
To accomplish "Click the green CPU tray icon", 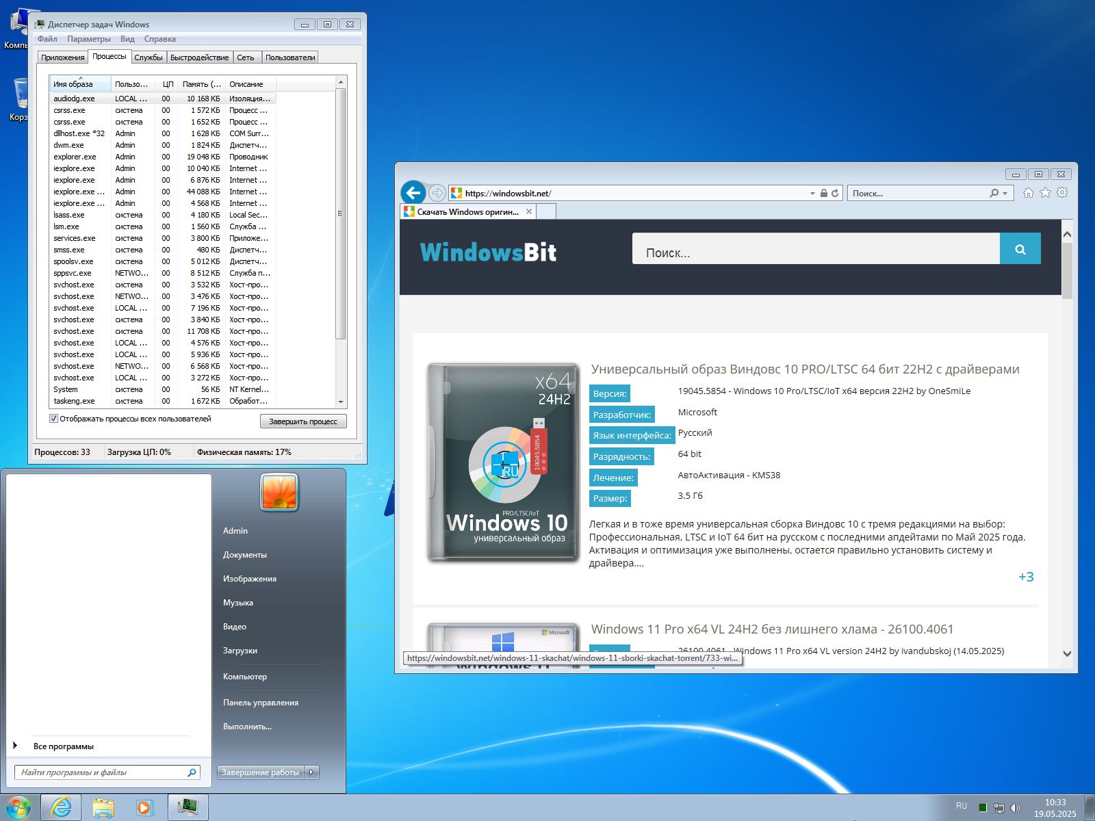I will click(x=982, y=808).
